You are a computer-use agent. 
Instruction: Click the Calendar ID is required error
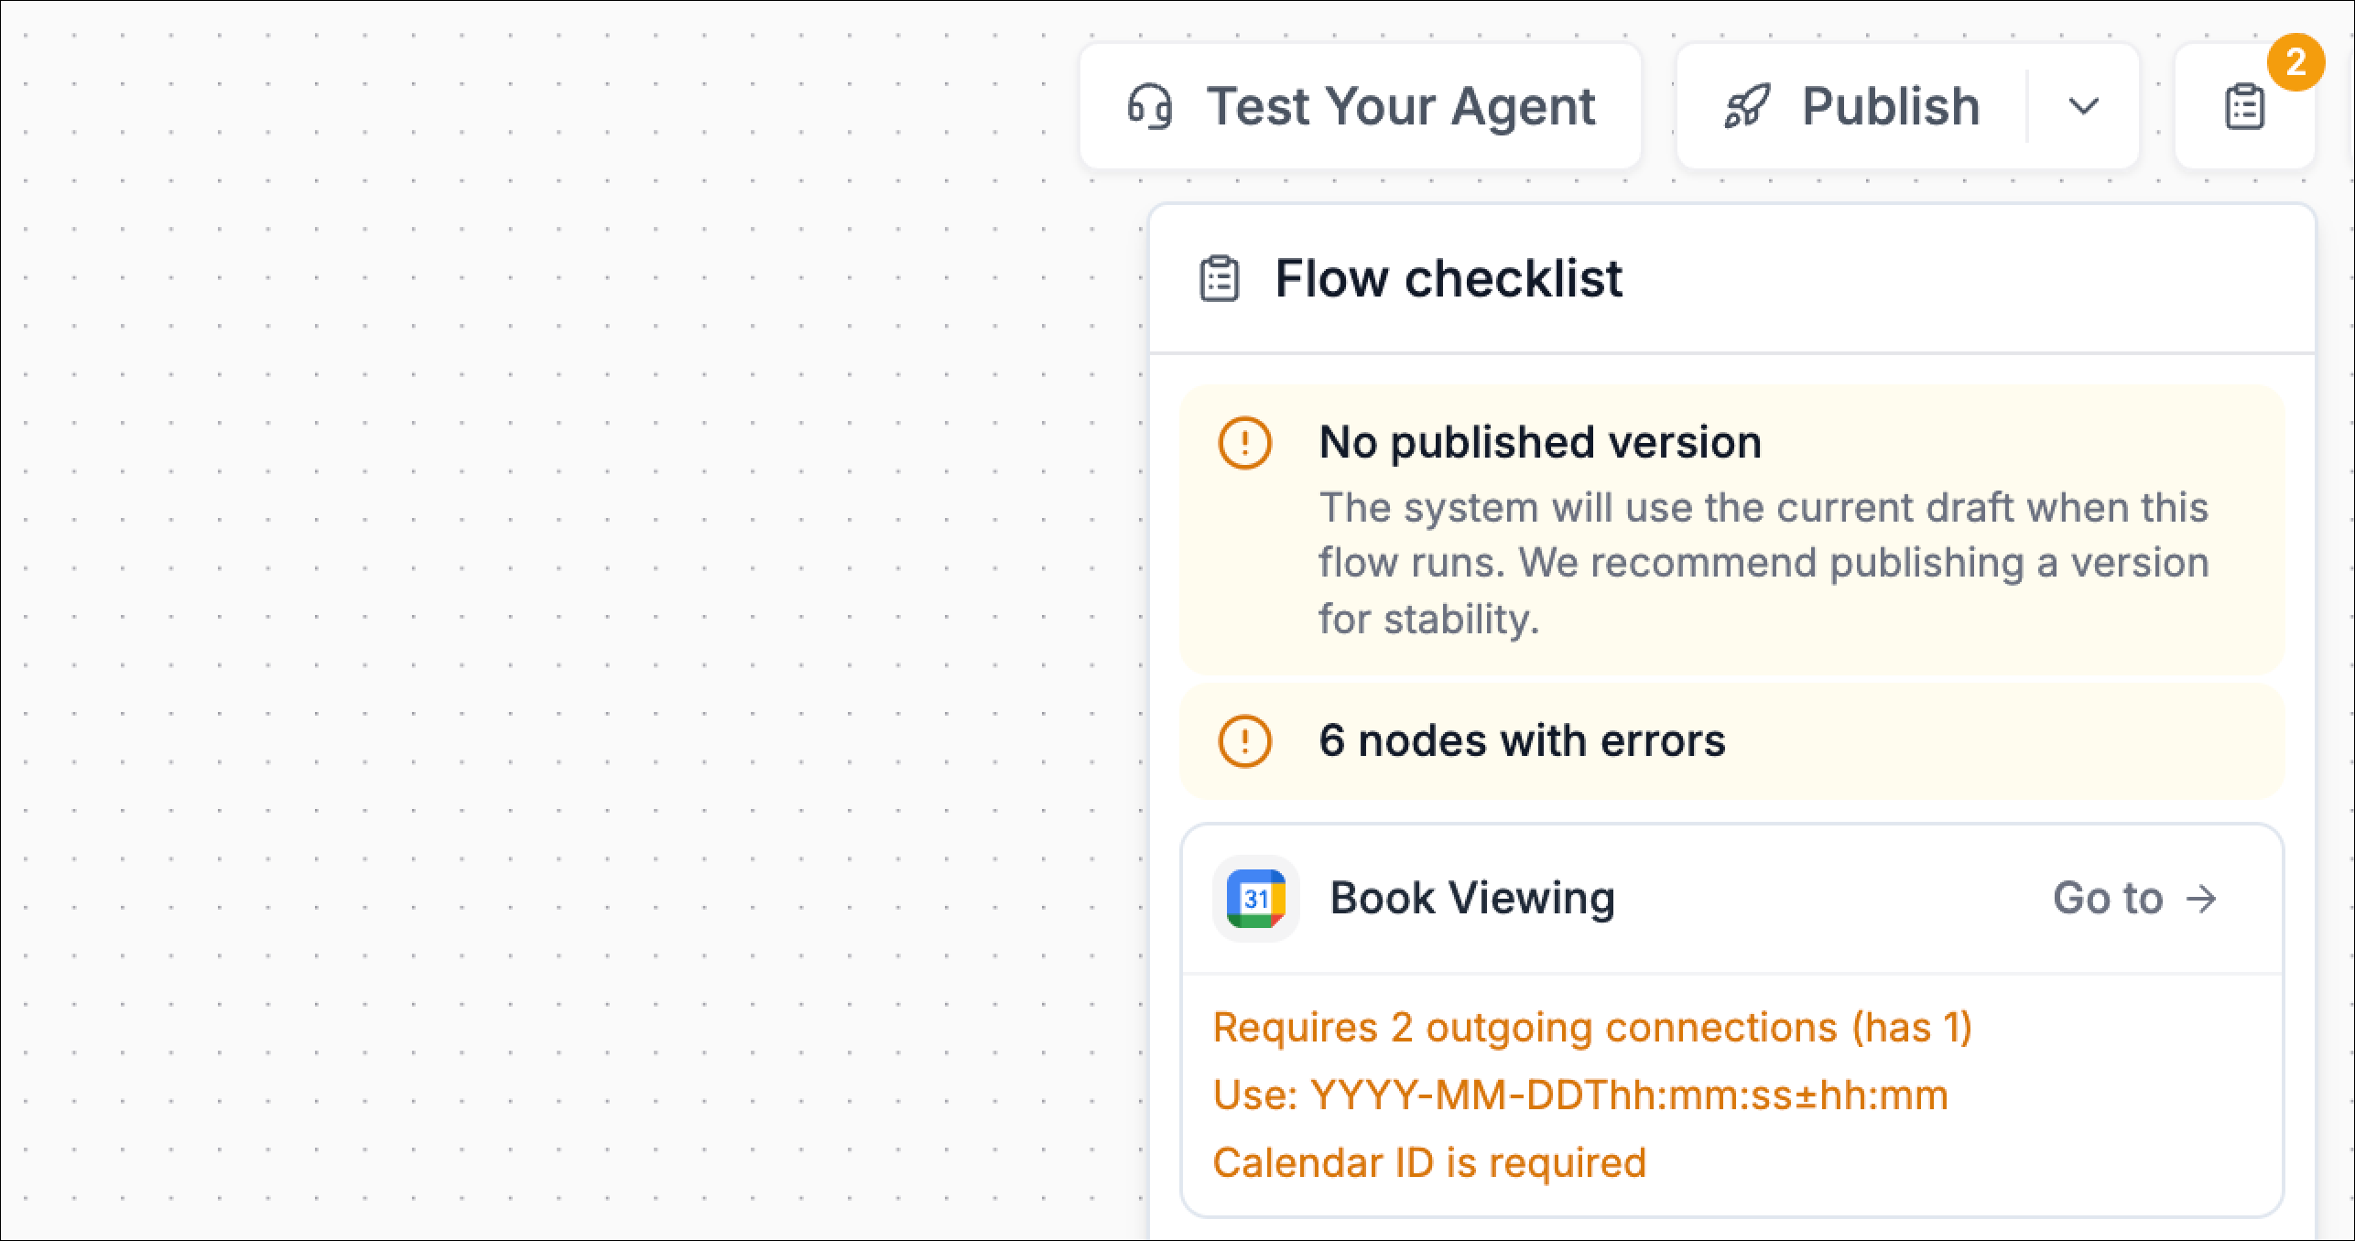(1429, 1163)
